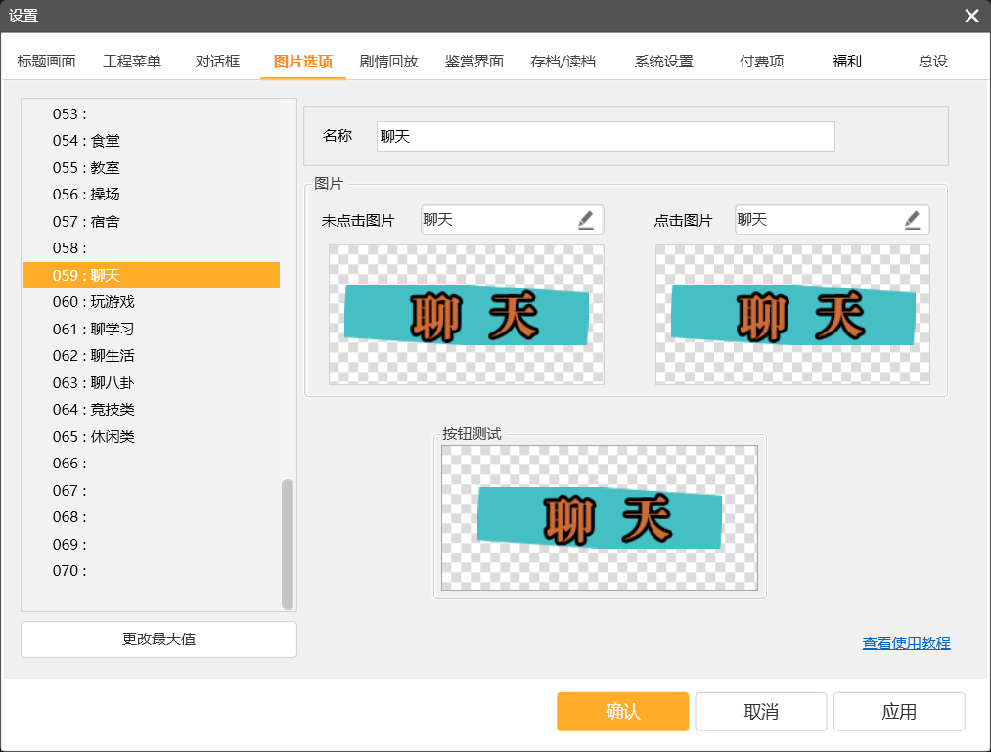Switch to the 剧情回放 tab
This screenshot has width=991, height=752.
388,61
